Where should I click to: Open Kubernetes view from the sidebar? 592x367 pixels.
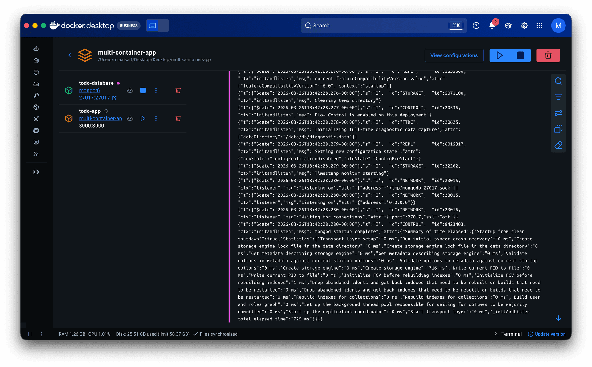36,130
